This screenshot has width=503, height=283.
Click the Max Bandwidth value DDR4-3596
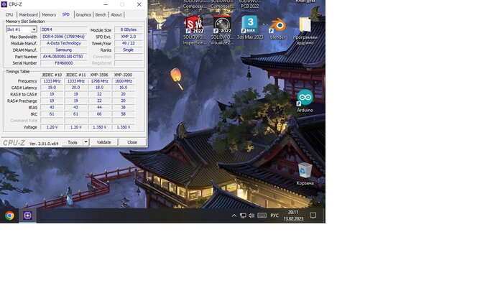pos(63,37)
